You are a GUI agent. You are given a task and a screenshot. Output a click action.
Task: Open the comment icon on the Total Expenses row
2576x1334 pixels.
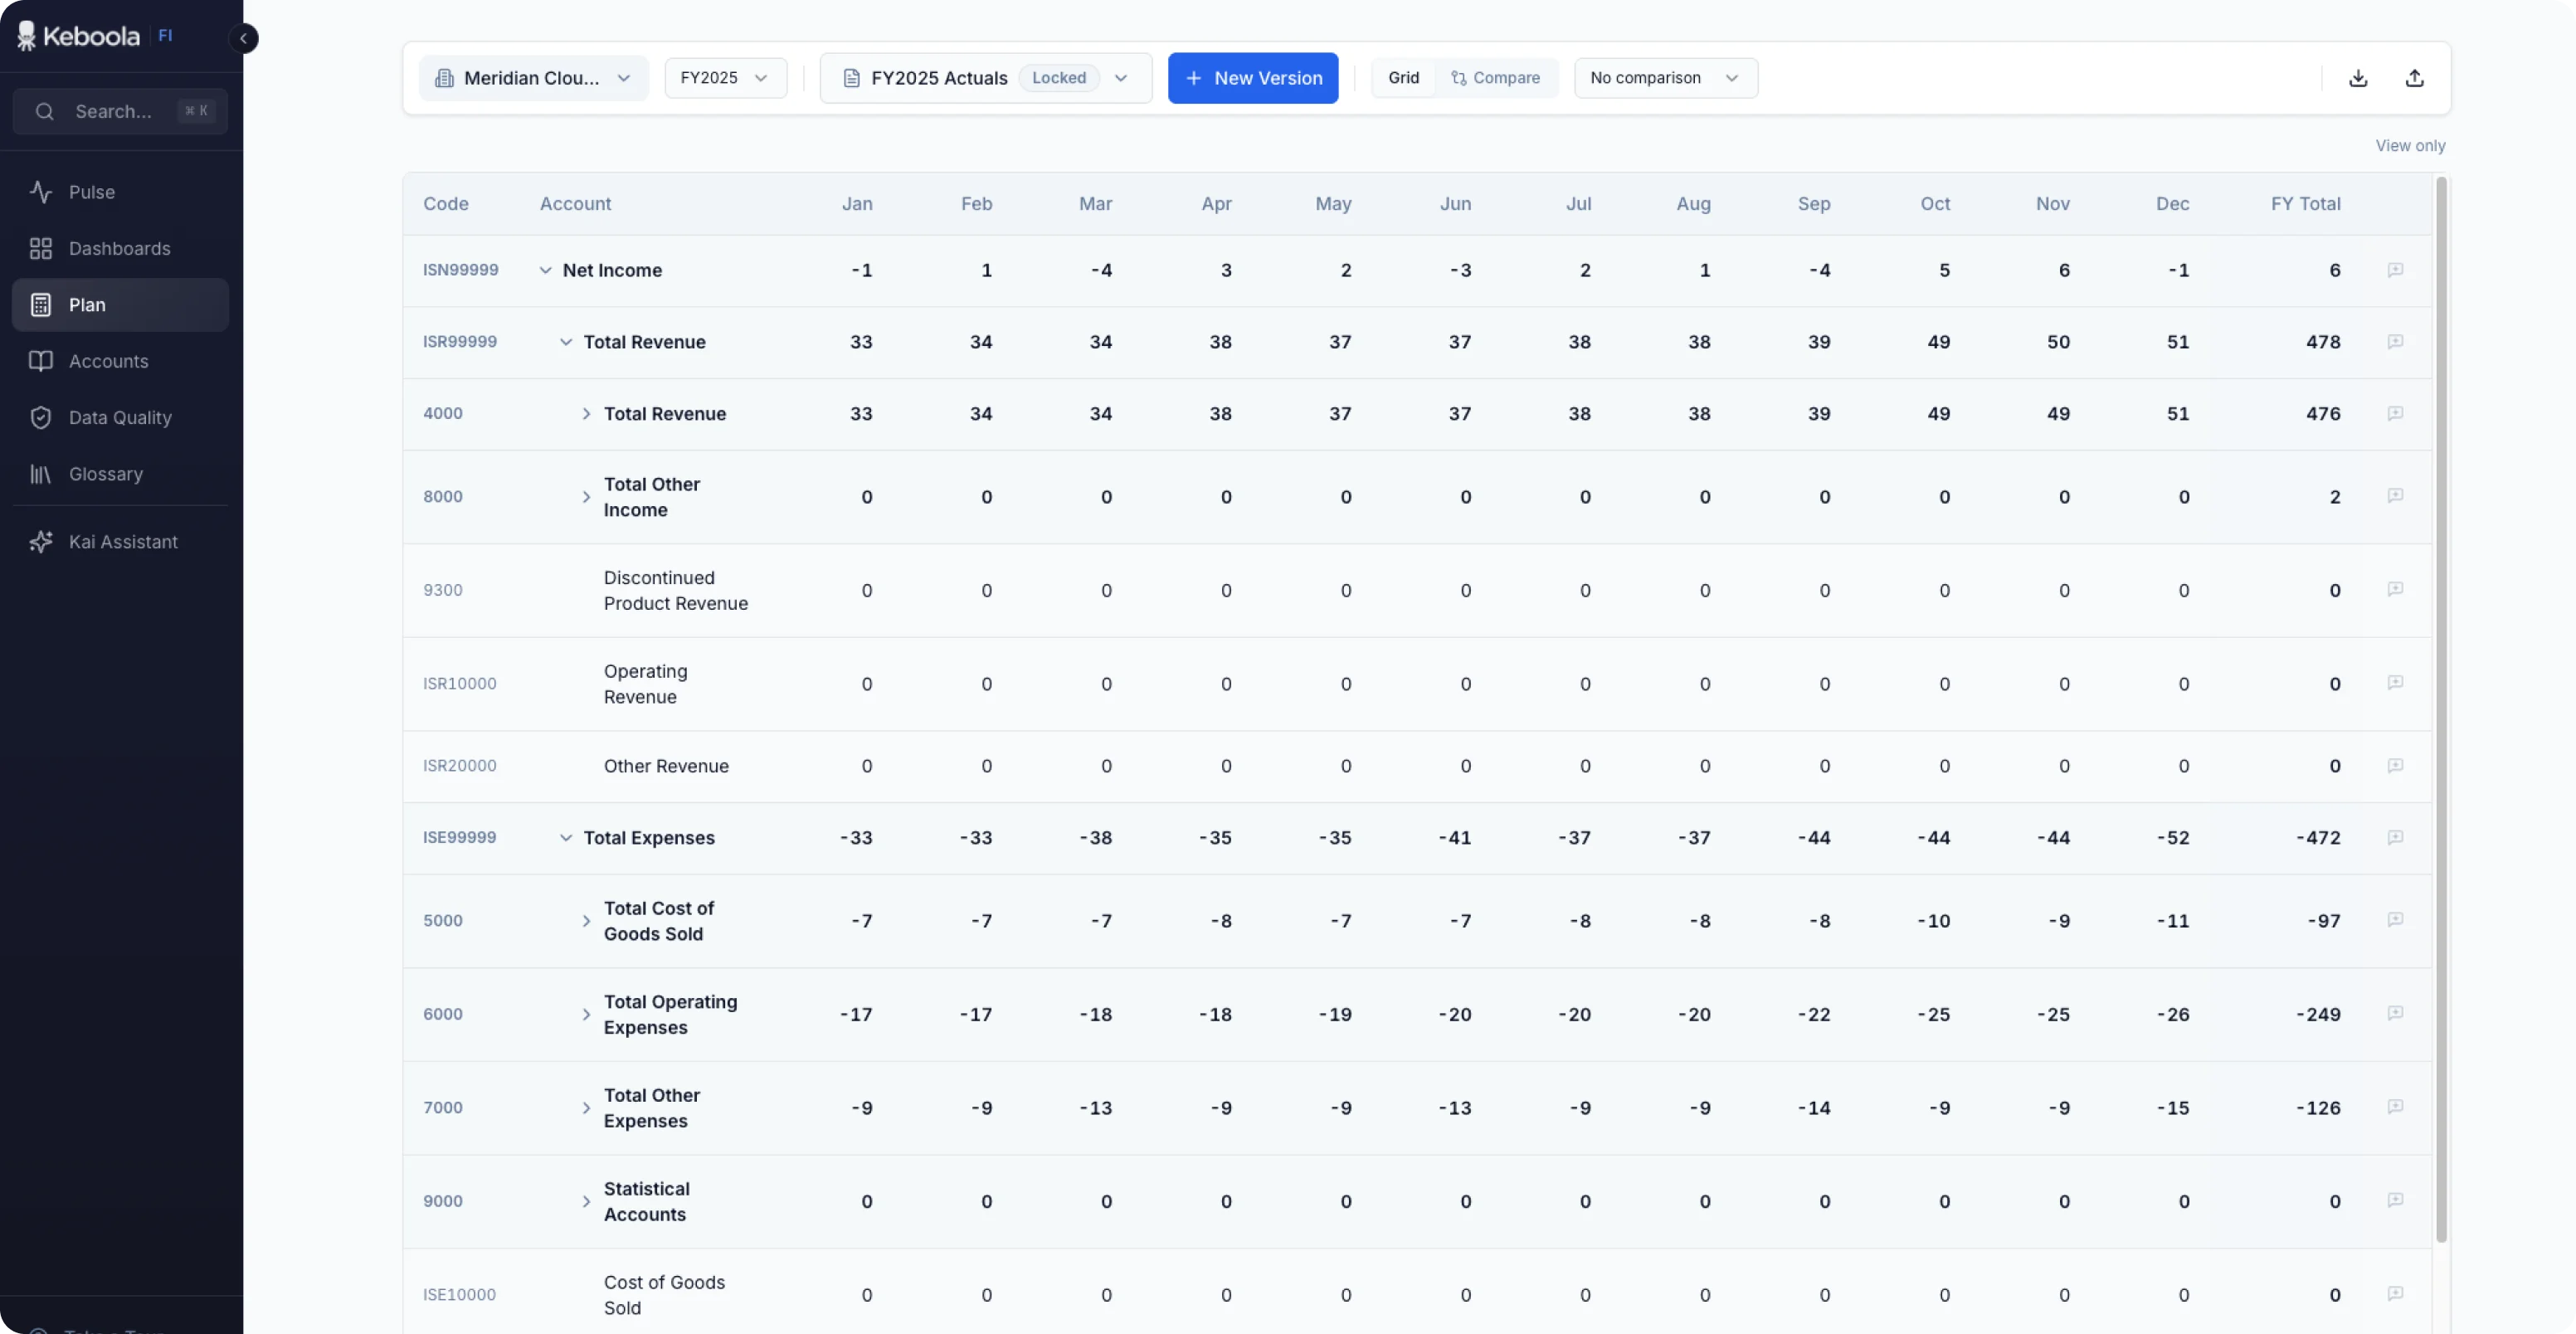tap(2395, 838)
